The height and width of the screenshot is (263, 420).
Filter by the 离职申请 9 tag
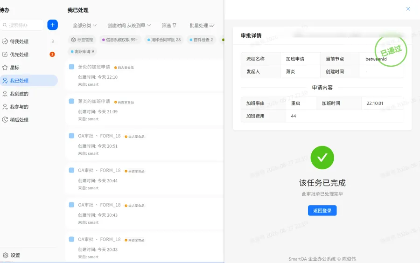tap(82, 51)
